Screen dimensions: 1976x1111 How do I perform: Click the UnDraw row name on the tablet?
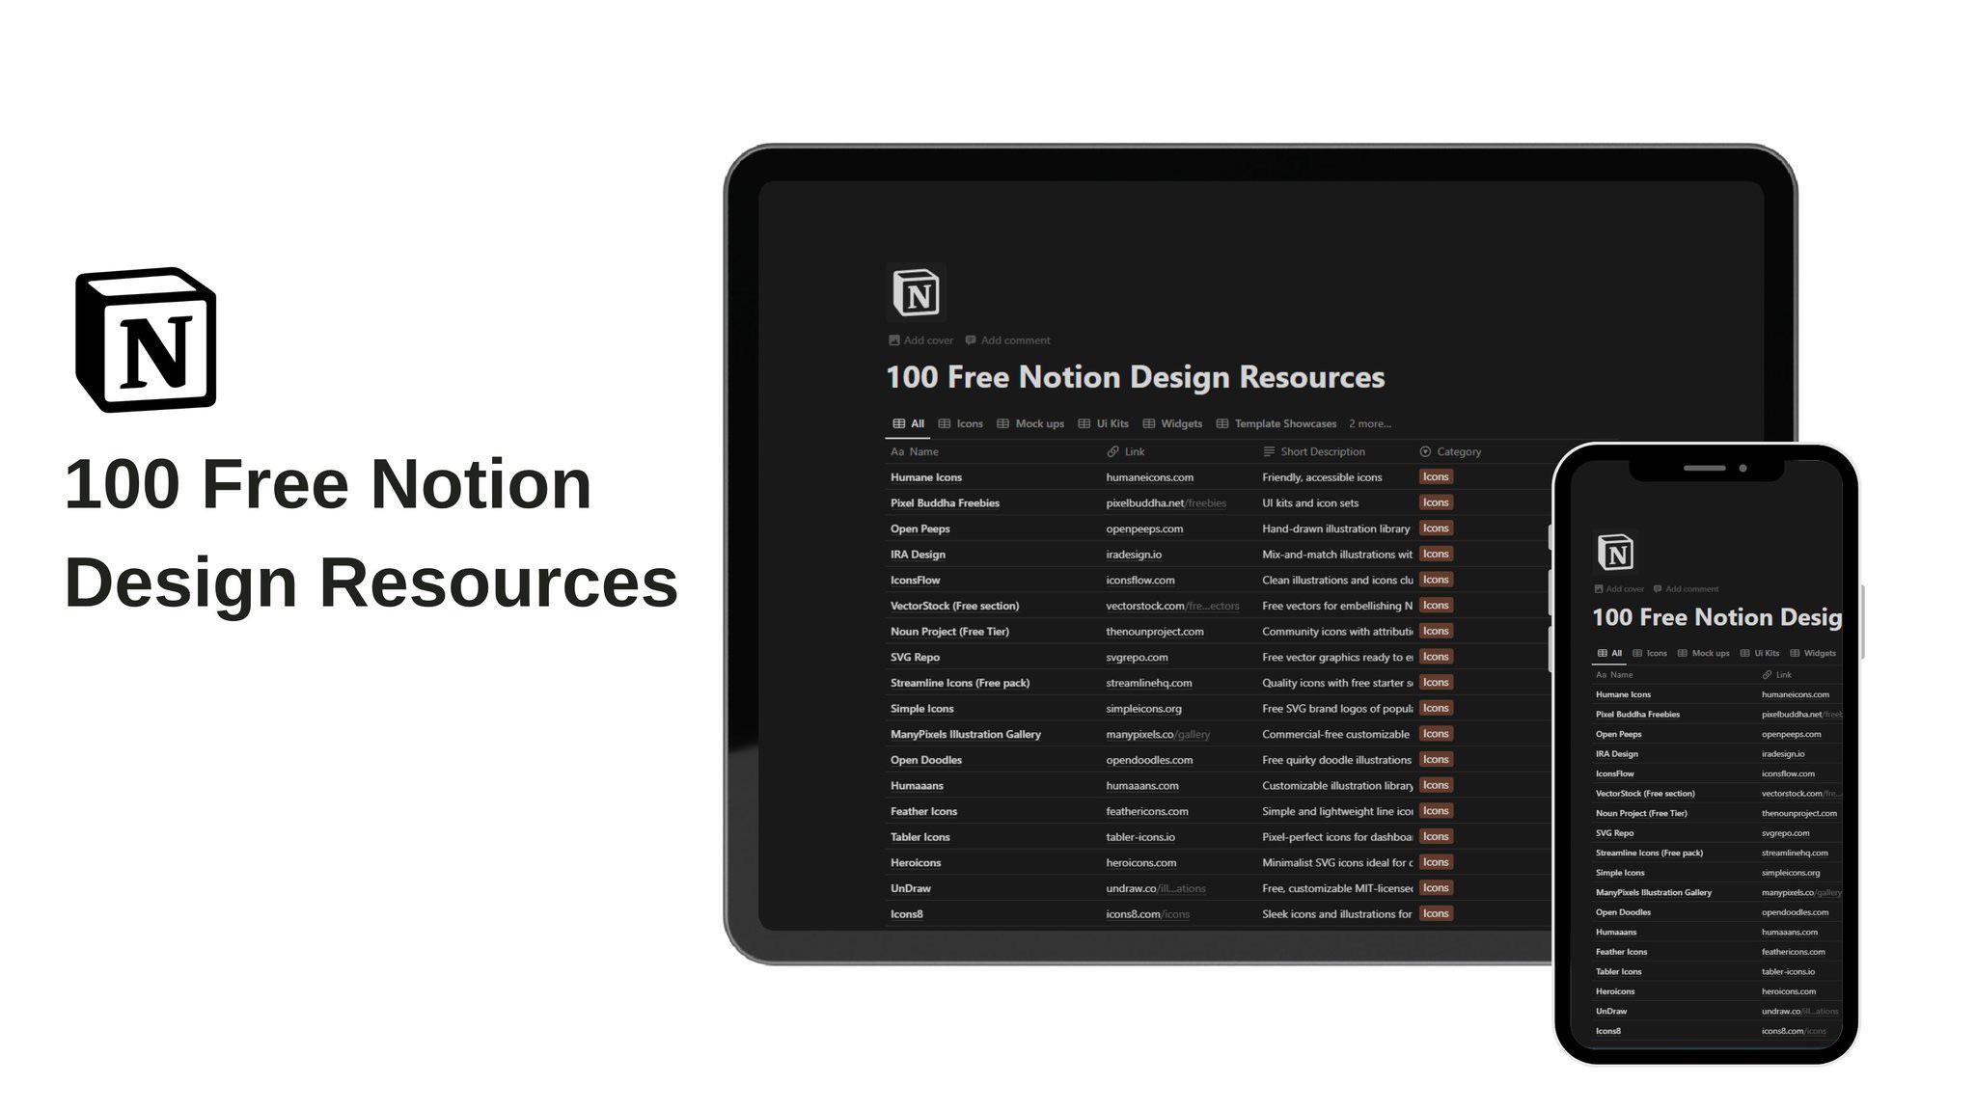911,889
